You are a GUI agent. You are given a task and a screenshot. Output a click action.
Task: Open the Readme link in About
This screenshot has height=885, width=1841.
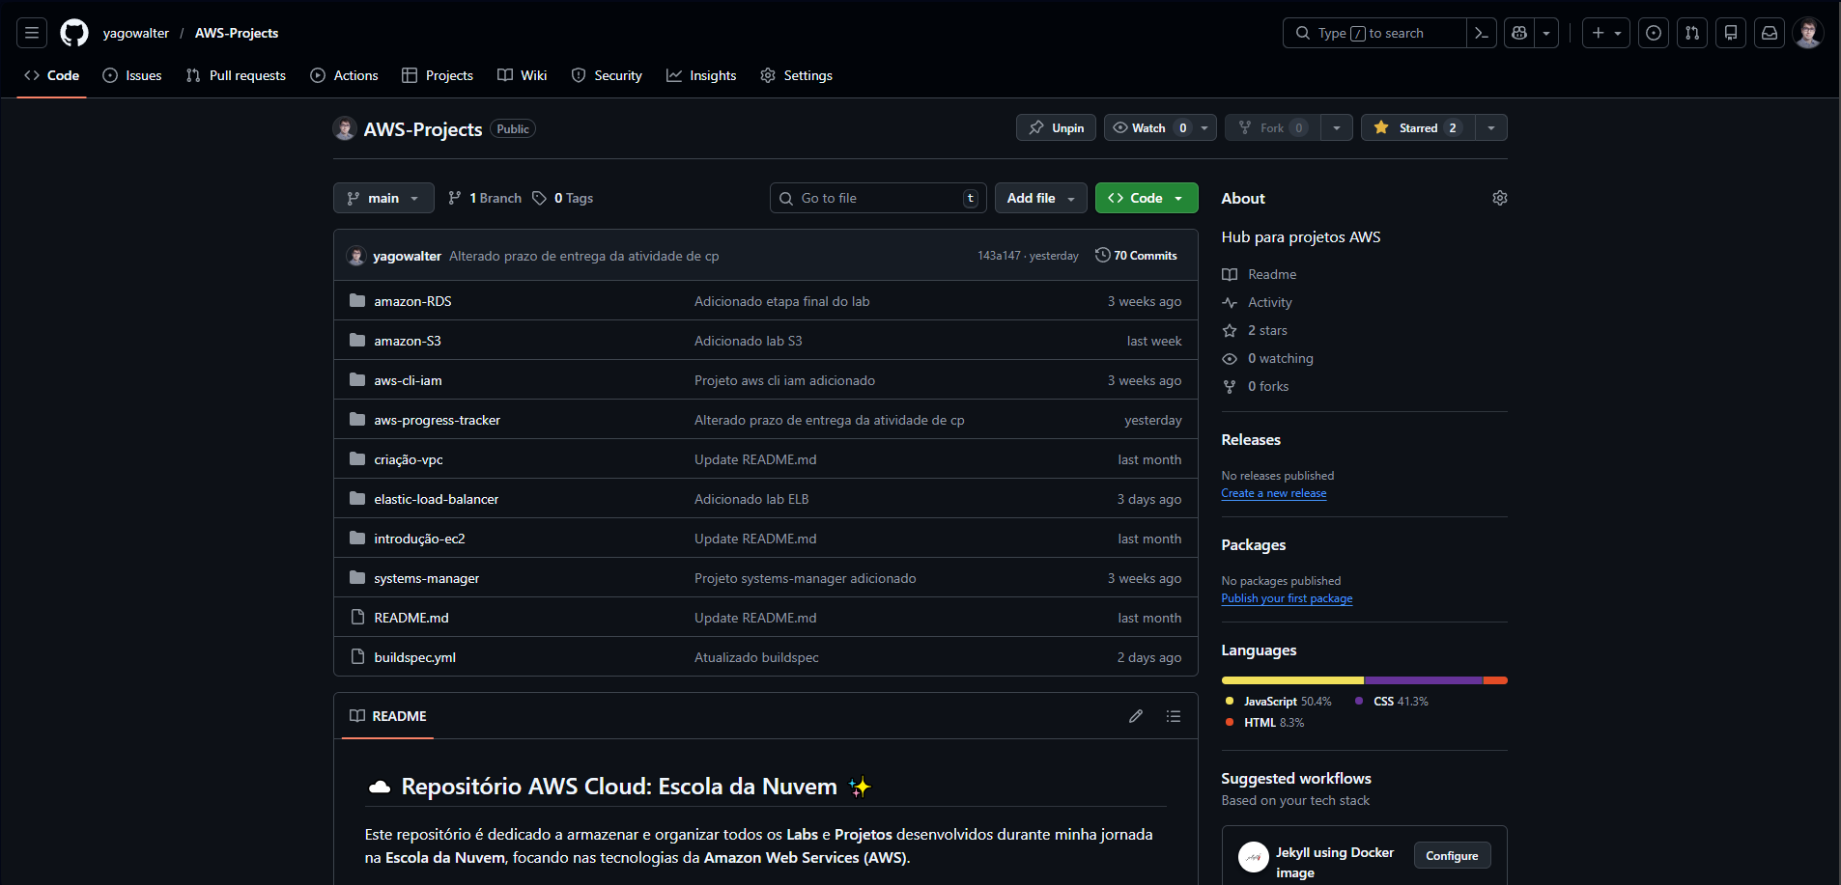click(1260, 274)
